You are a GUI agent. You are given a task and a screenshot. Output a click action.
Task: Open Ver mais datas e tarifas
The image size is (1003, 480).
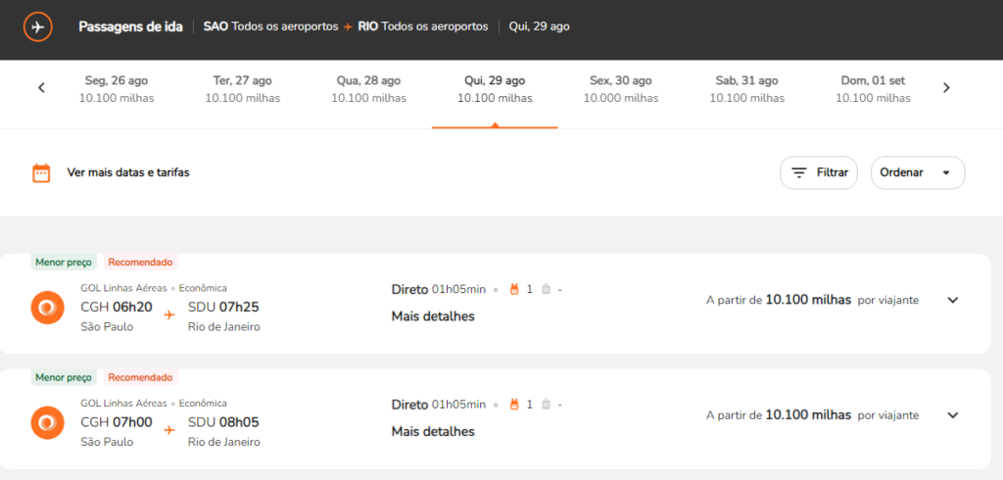[128, 172]
